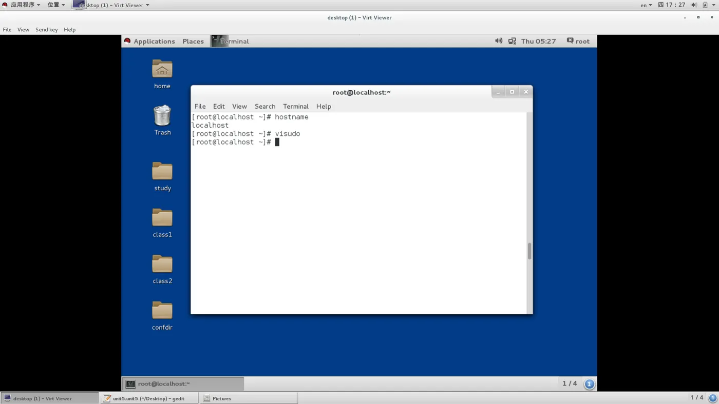This screenshot has width=719, height=404.
Task: Switch to desktop (1) - Virt Viewer taskbar item
Action: point(49,398)
